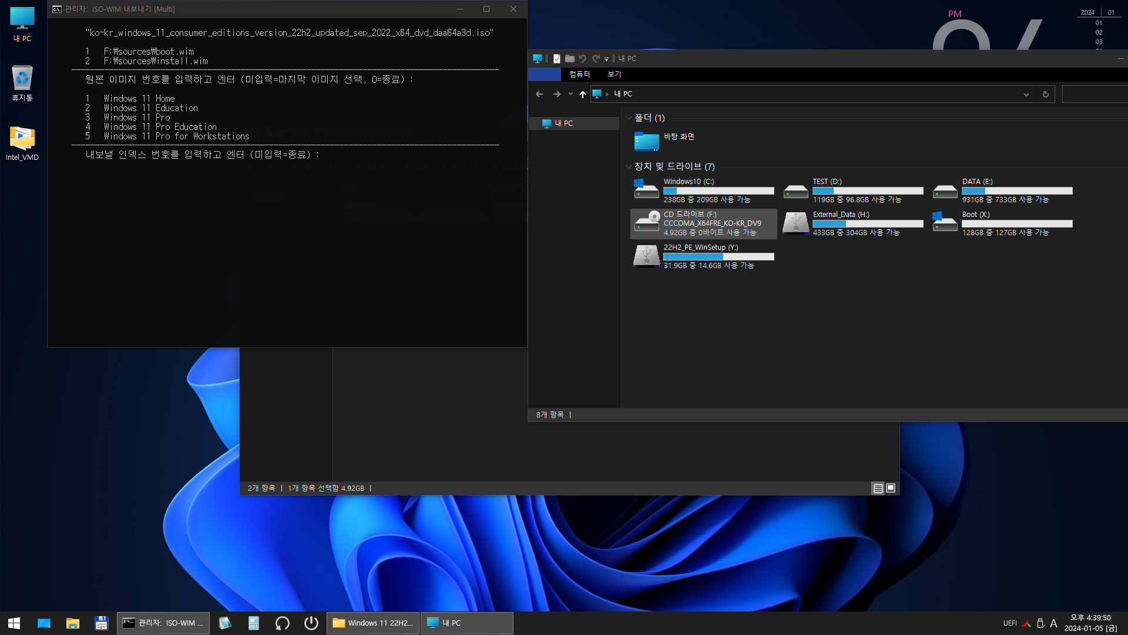1128x635 pixels.
Task: Click the 22H2_PE_WinSetup (Y:) usage bar
Action: (x=719, y=257)
